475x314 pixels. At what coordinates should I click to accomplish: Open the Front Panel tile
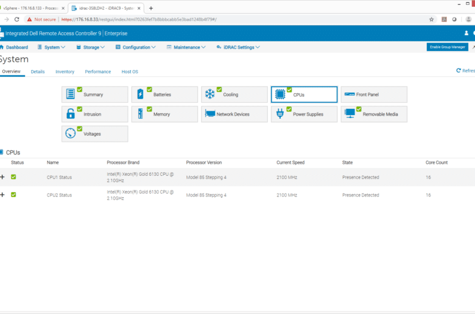[x=374, y=94]
